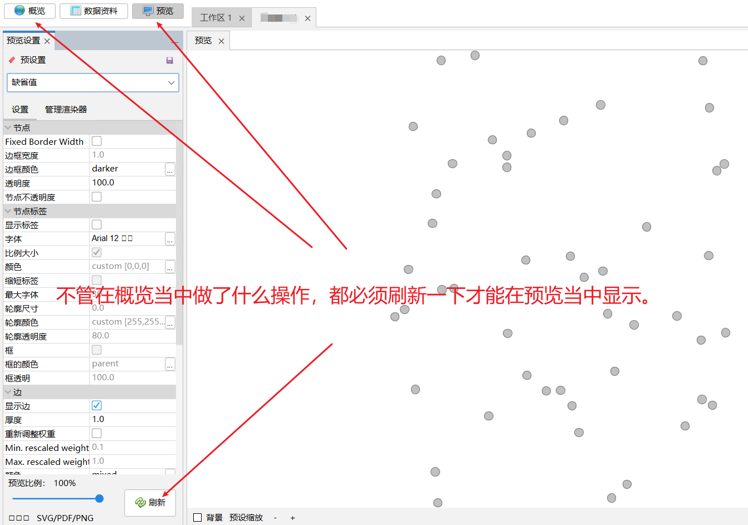Click the save preset disk icon
This screenshot has width=748, height=525.
pyautogui.click(x=170, y=60)
